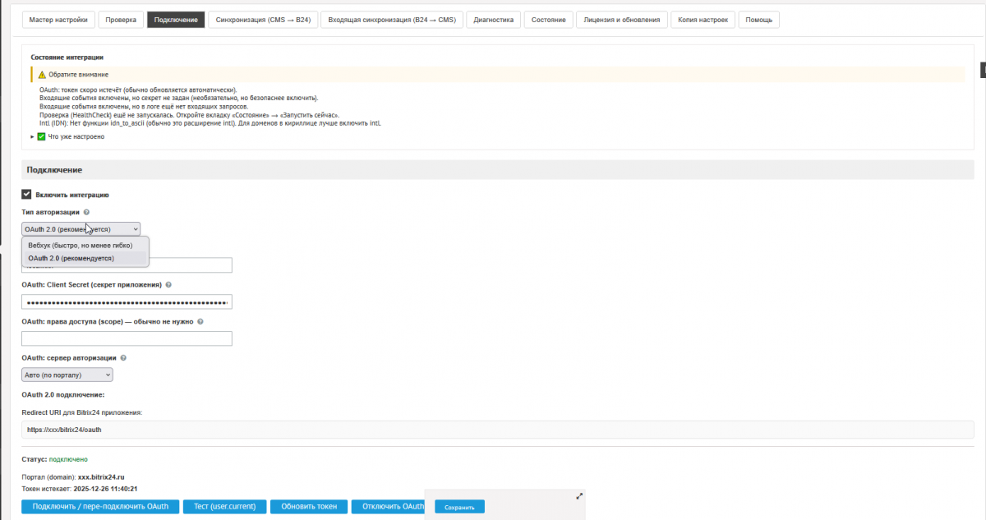Click green checkmark icon by Что уже настроено
Viewport: 986px width, 520px height.
coord(41,136)
